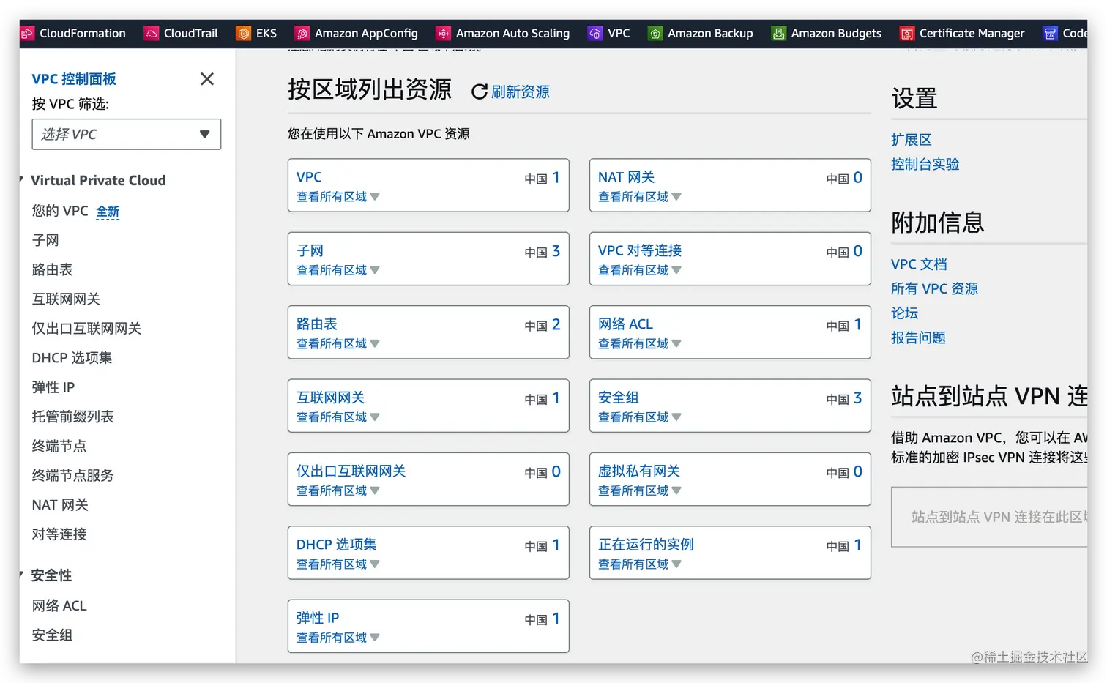This screenshot has height=683, width=1107.
Task: Open 弹性 IP in the sidebar
Action: (x=53, y=387)
